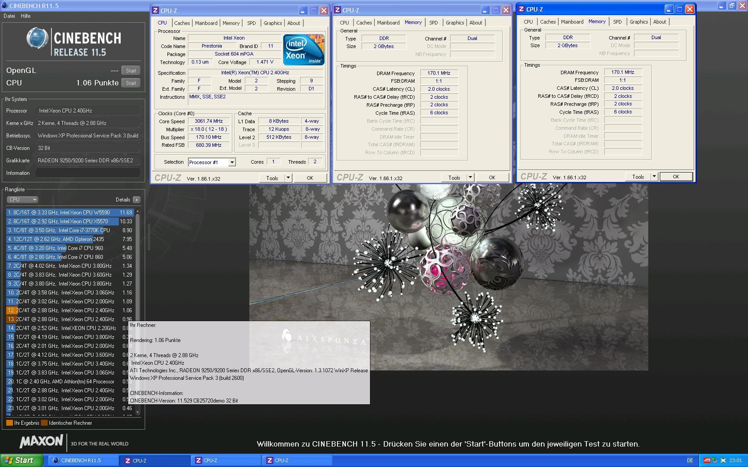The height and width of the screenshot is (467, 748).
Task: Click the Grafikkarte RADEON 9250/9200 field
Action: [88, 161]
